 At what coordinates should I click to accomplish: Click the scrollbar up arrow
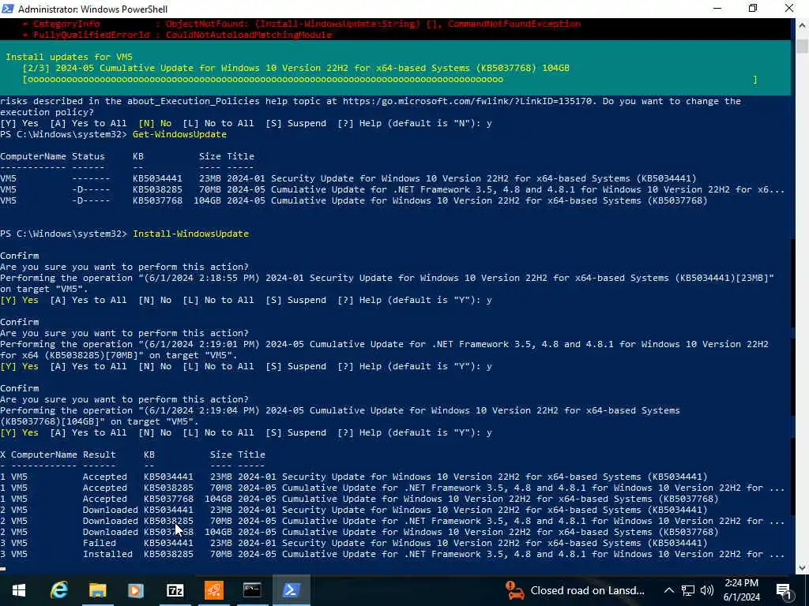click(802, 24)
